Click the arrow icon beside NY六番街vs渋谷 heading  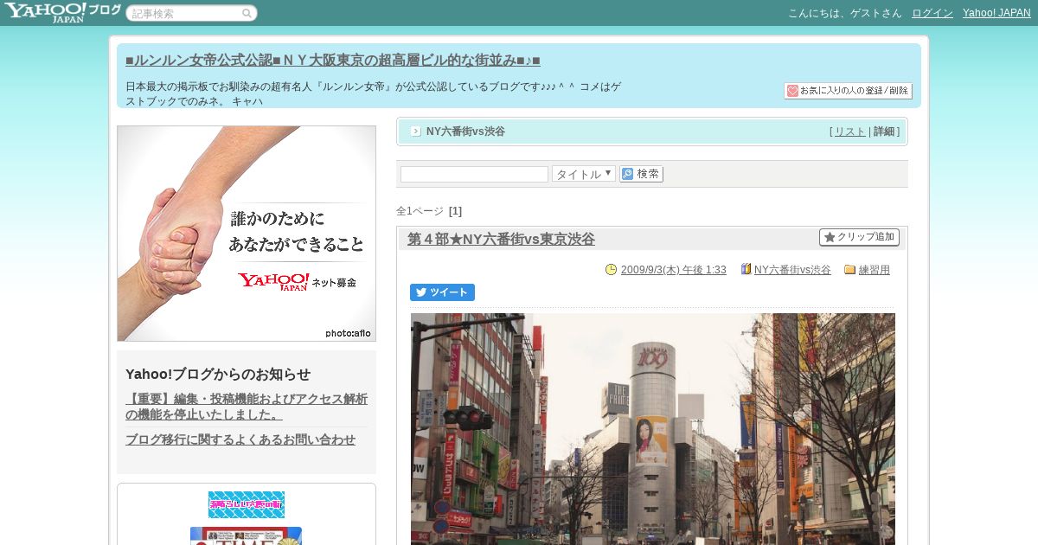(416, 131)
